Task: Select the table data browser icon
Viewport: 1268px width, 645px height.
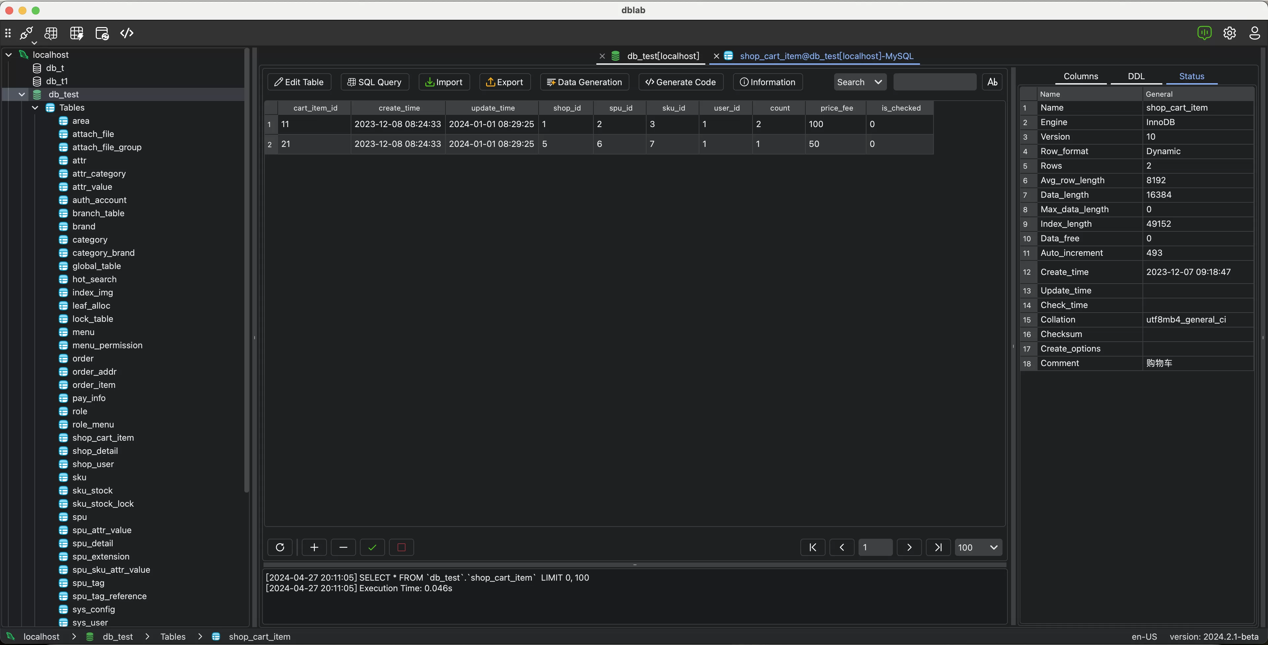Action: click(x=51, y=33)
